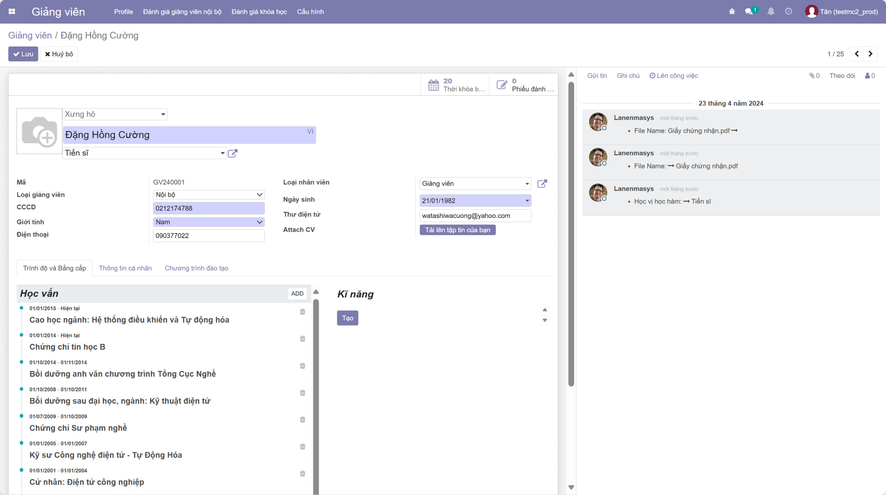Open the Loại giảng viên select box
Screen dimensions: 886x495
tap(209, 195)
